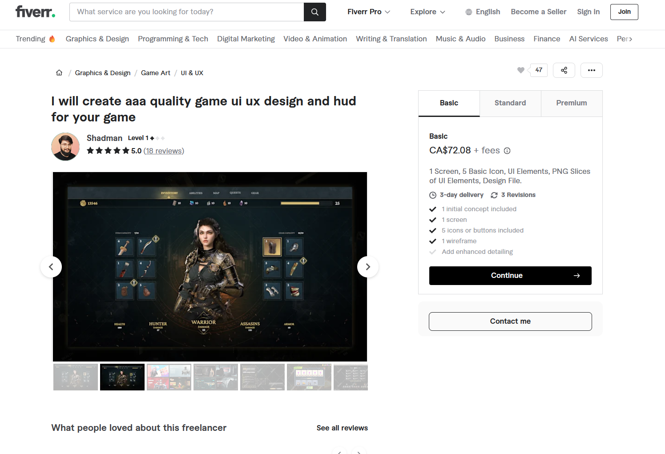Click the Fiverr logo
Image resolution: width=665 pixels, height=454 pixels.
tap(35, 12)
